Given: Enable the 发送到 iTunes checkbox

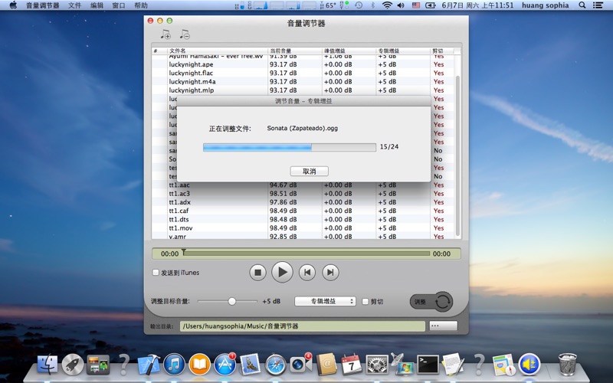Looking at the screenshot, I should [156, 273].
